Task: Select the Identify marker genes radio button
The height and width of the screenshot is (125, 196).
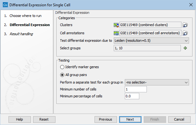Action: pos(62,67)
